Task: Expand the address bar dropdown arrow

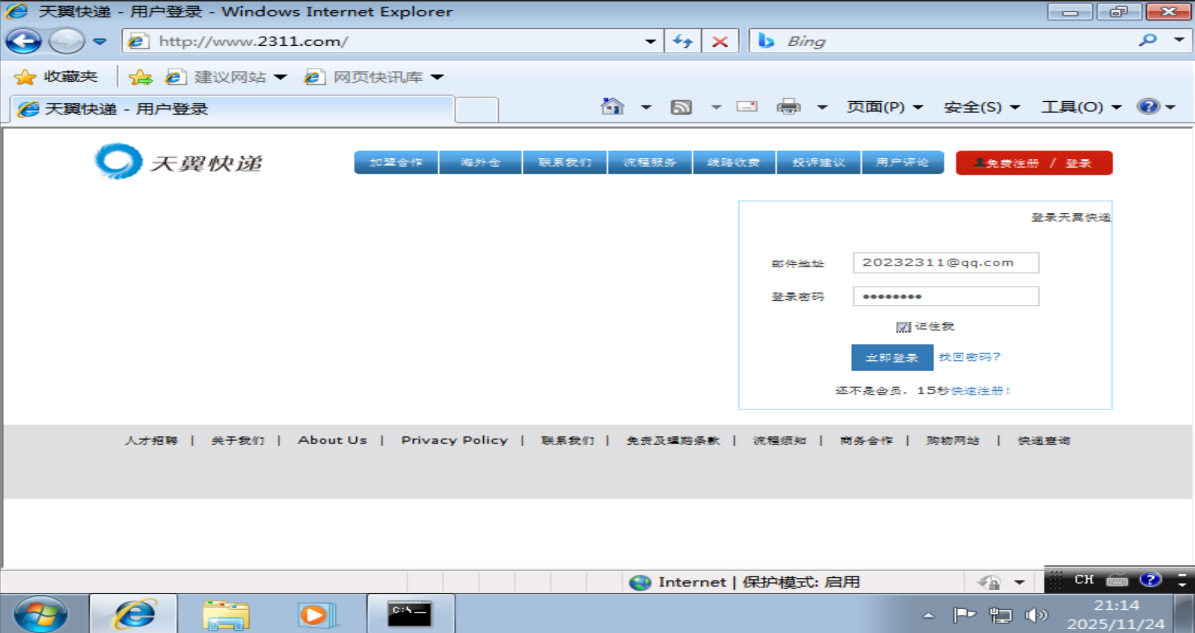Action: [651, 42]
